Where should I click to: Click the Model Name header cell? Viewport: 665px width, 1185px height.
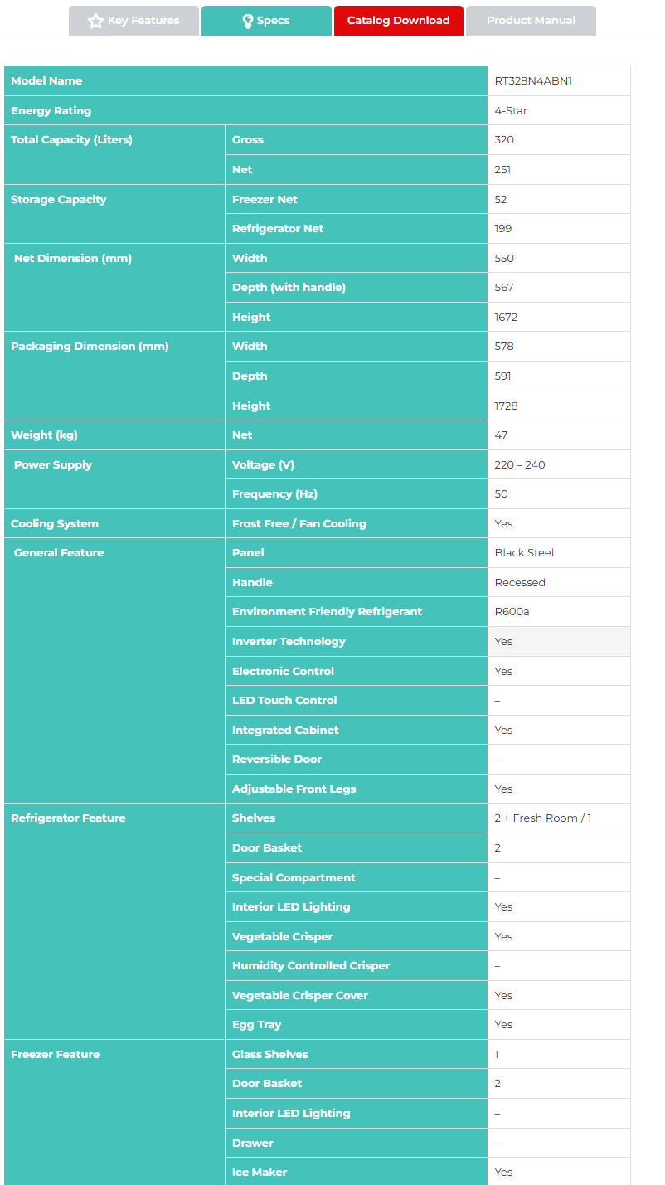[245, 81]
